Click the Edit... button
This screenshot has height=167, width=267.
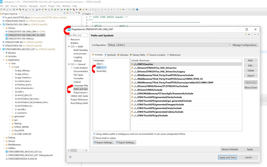coord(251,65)
